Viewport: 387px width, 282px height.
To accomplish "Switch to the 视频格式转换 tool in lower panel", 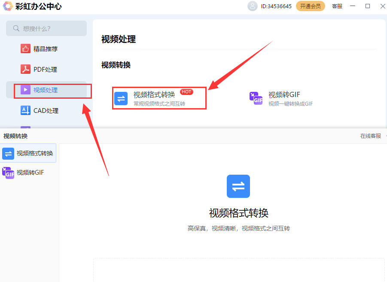I will (x=28, y=153).
